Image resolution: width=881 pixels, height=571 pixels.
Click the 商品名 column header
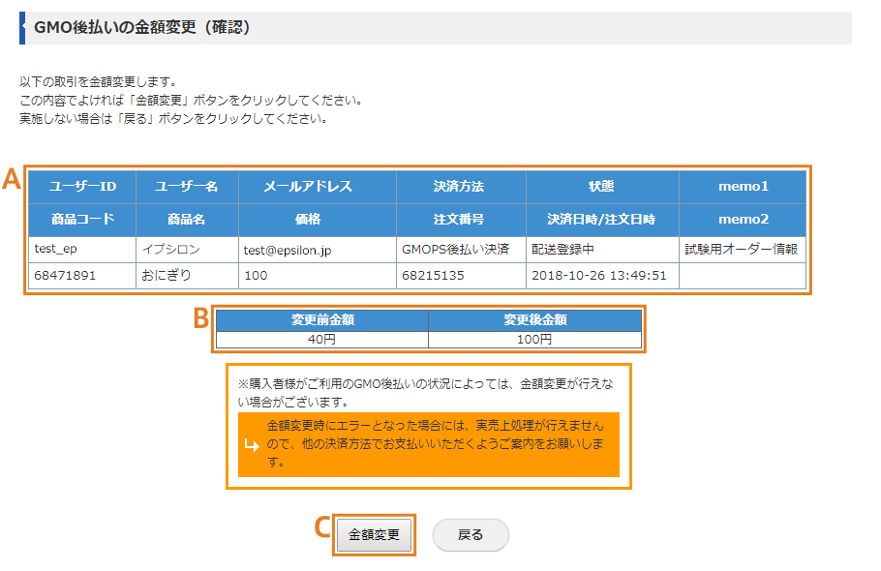tap(187, 220)
